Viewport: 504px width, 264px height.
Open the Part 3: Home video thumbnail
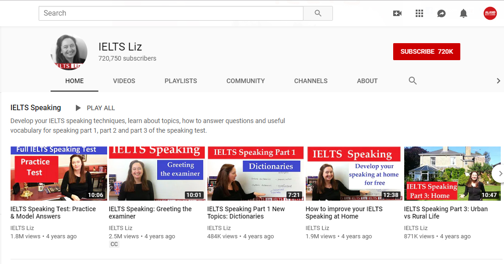tap(452, 174)
